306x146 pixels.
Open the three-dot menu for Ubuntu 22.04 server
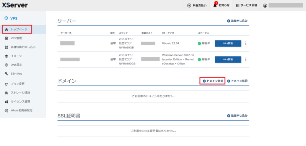point(246,43)
